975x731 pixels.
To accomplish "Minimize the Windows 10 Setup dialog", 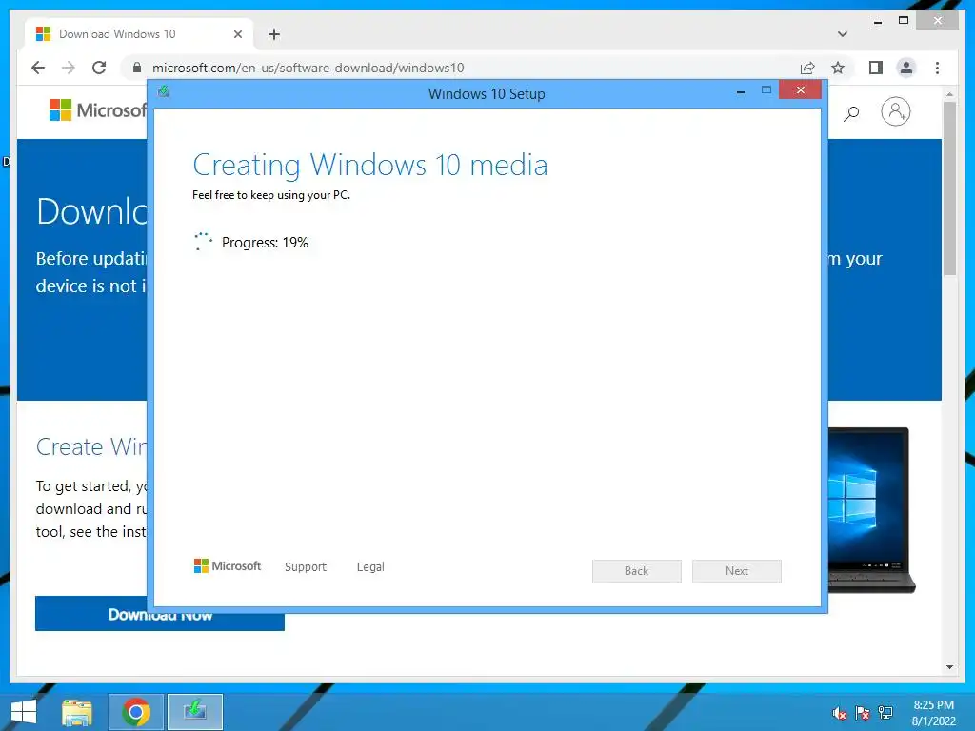I will click(740, 92).
